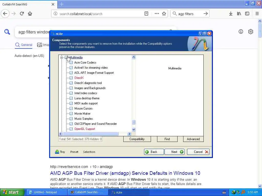Click horizontal scrollbar thumb in component list
This screenshot has height=196, width=262.
click(x=91, y=134)
